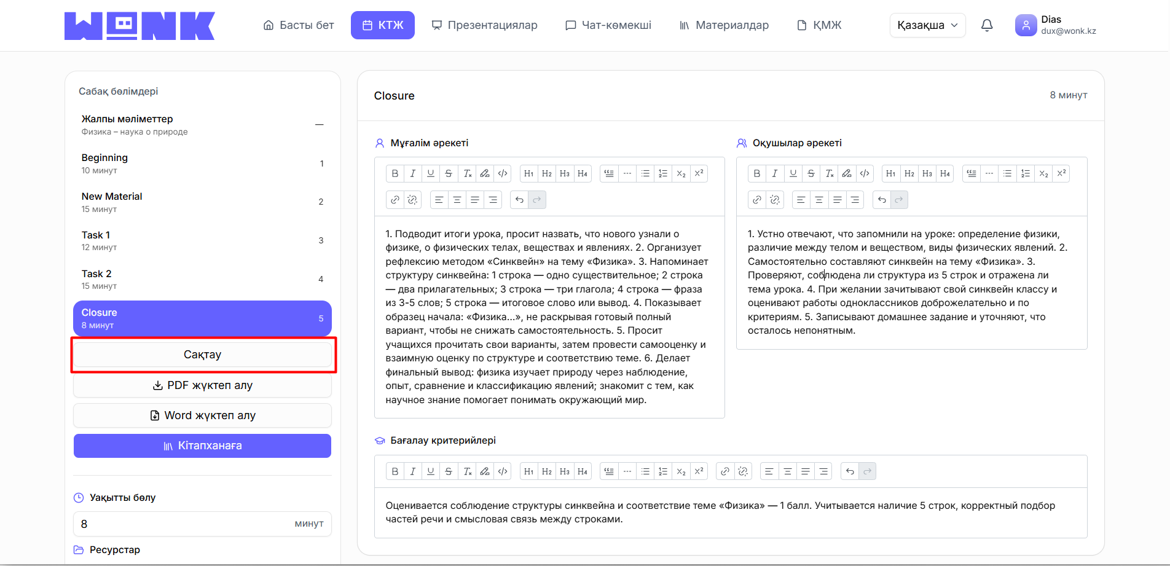1170x566 pixels.
Task: Apply Heading 1 in the teacher actions editor
Action: click(528, 173)
